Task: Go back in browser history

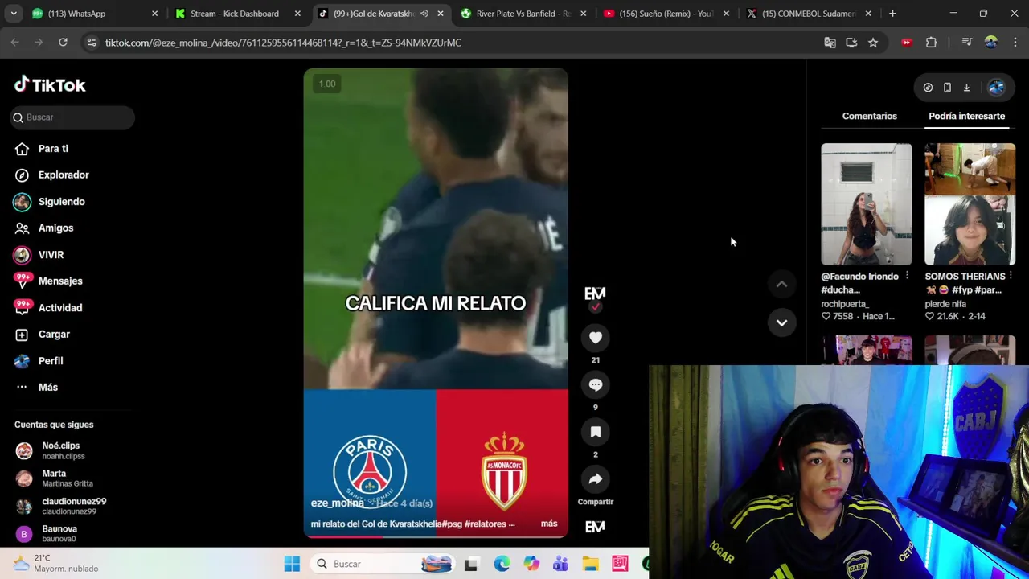Action: point(15,43)
